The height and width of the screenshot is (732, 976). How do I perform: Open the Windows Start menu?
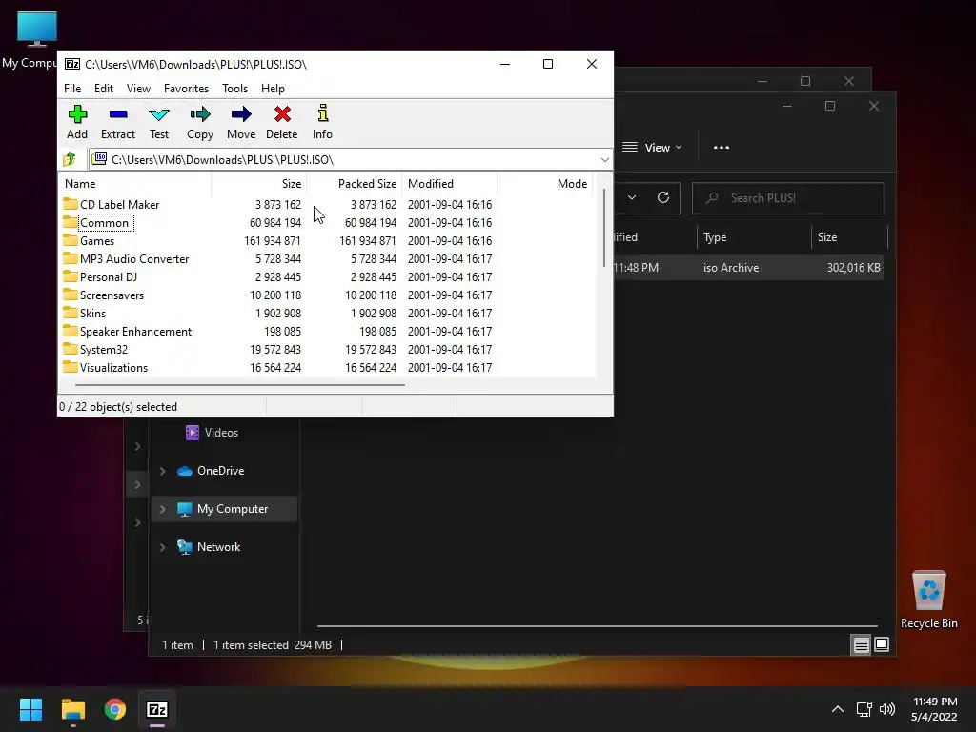(x=30, y=709)
